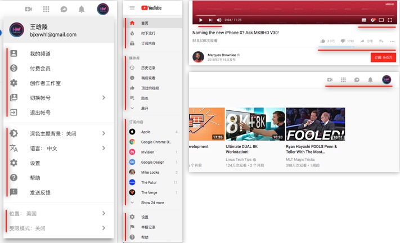Open 受限模式：关闭 restricted mode option
The width and height of the screenshot is (400, 243).
click(x=59, y=228)
